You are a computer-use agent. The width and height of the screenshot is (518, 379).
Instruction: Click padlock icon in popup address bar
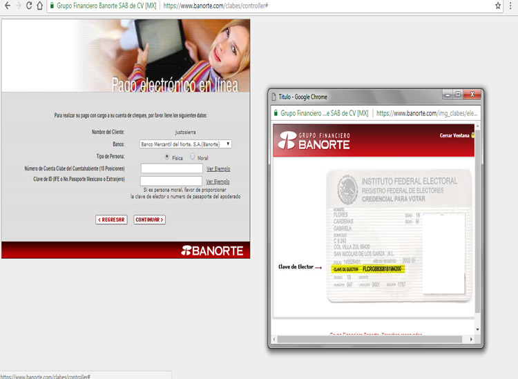click(276, 113)
